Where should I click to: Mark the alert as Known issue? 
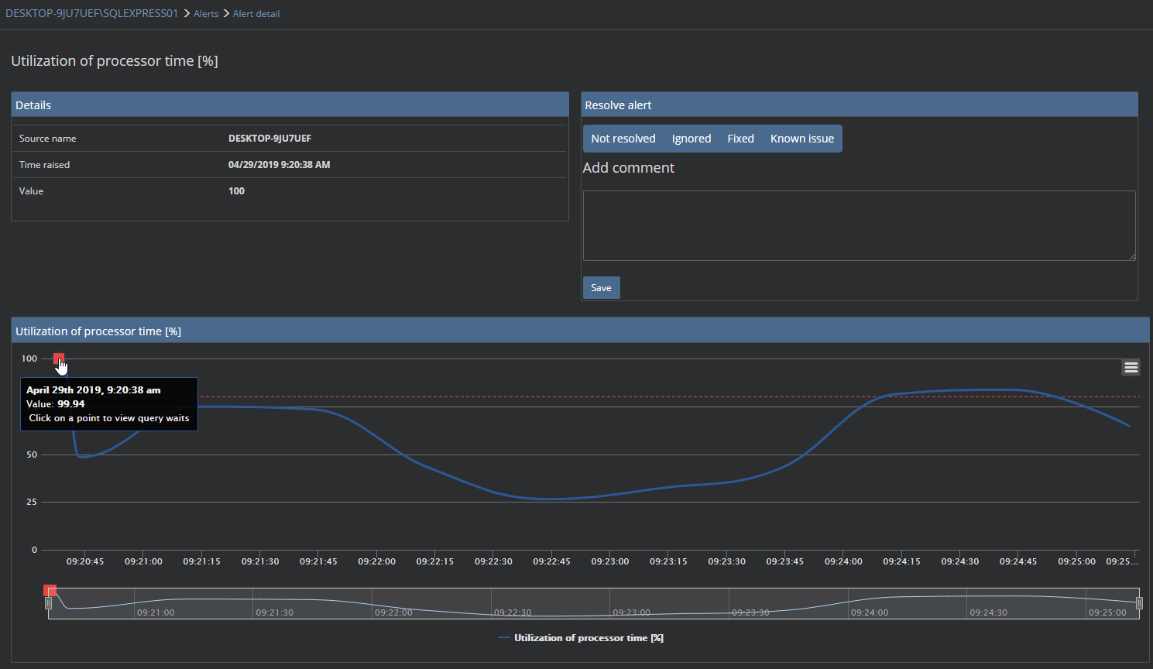click(801, 138)
